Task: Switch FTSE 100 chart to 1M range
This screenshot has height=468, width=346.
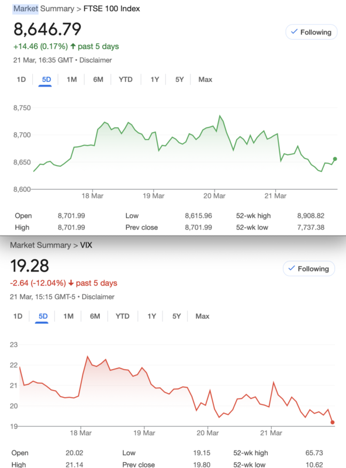Action: click(x=71, y=80)
